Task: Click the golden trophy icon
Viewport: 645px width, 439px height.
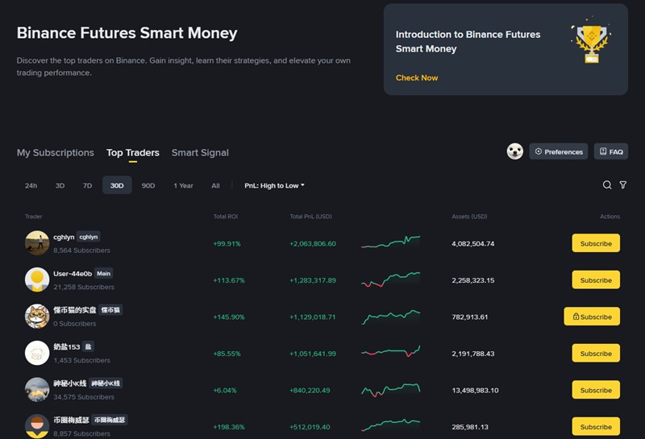Action: pos(591,43)
